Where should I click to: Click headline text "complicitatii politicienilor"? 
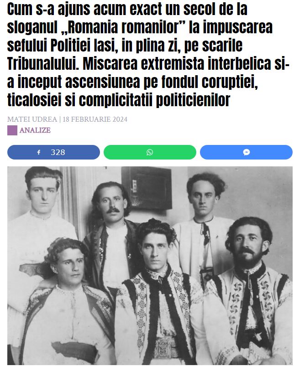tap(154, 100)
